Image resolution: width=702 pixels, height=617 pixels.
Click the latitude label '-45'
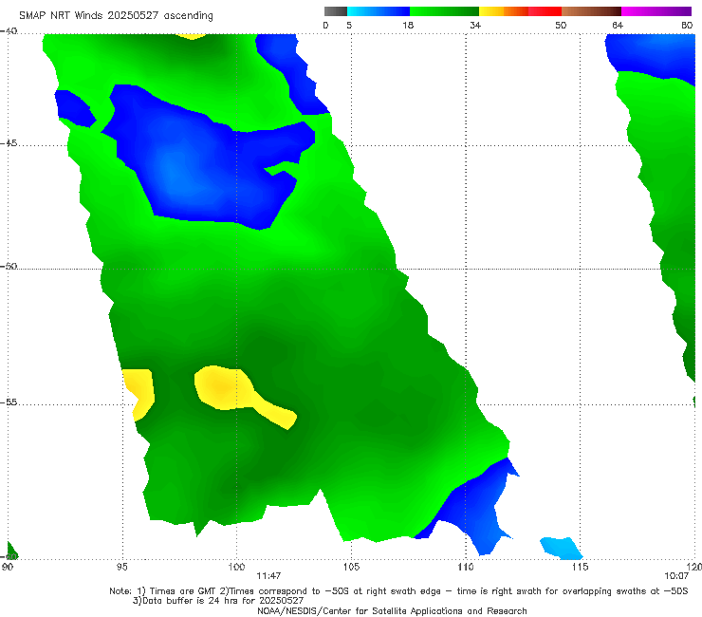click(9, 143)
